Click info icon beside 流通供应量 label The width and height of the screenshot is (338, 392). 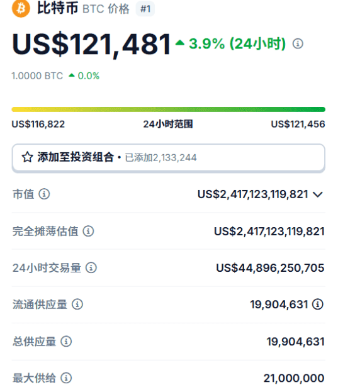pos(77,305)
